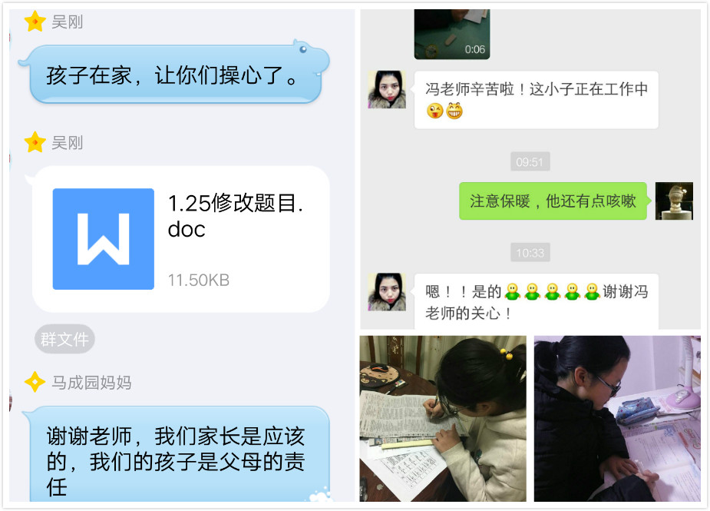The width and height of the screenshot is (710, 511).
Task: Tap the 群文件 tag button
Action: (x=64, y=339)
